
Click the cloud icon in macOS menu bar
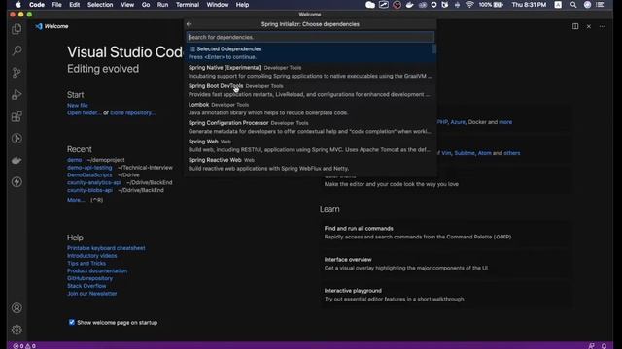click(x=370, y=5)
